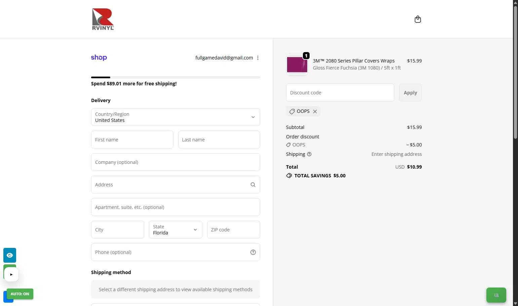
Task: Click the scrollbar up arrow
Action: pos(515,3)
